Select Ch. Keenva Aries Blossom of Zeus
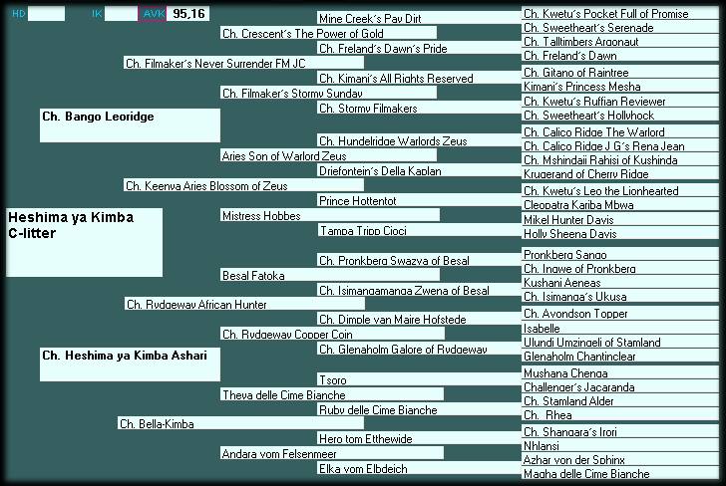 coord(243,185)
